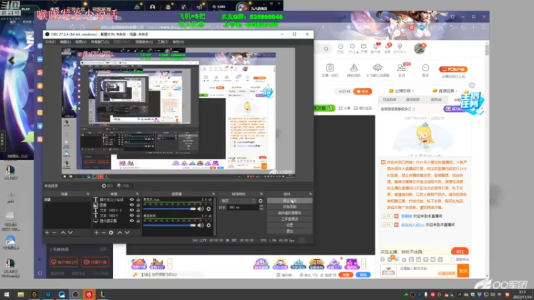Image resolution: width=534 pixels, height=300 pixels.
Task: Expand the streamer submissions link chevron in Douyu
Action: pyautogui.click(x=413, y=91)
